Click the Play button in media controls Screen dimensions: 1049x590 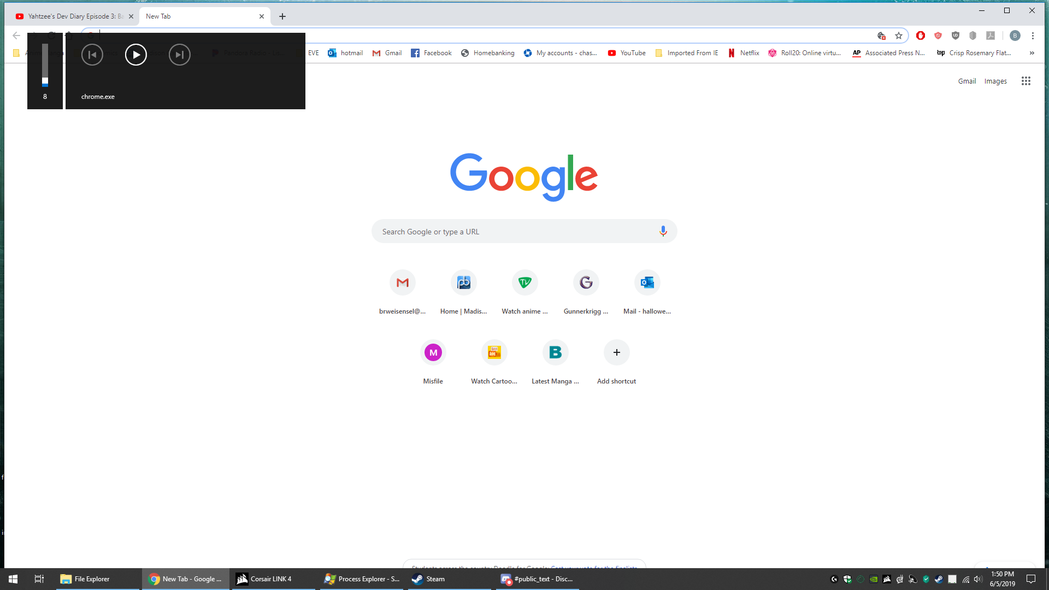[135, 54]
